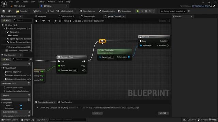
Task: Click Is Not Valid exec pin
Action: (x=168, y=45)
